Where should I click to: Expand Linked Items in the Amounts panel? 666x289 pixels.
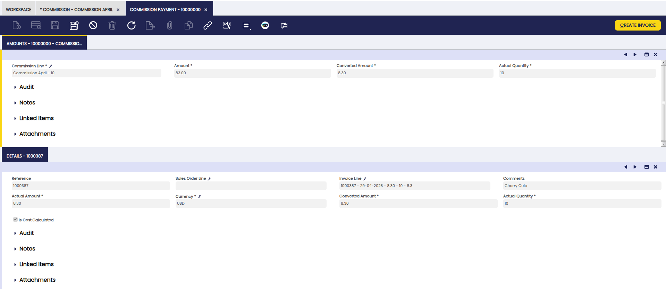[x=36, y=118]
